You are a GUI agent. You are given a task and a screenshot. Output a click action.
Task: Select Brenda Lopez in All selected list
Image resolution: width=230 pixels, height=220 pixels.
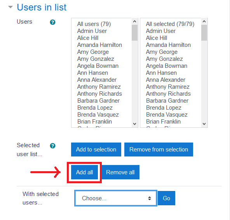pyautogui.click(x=164, y=108)
